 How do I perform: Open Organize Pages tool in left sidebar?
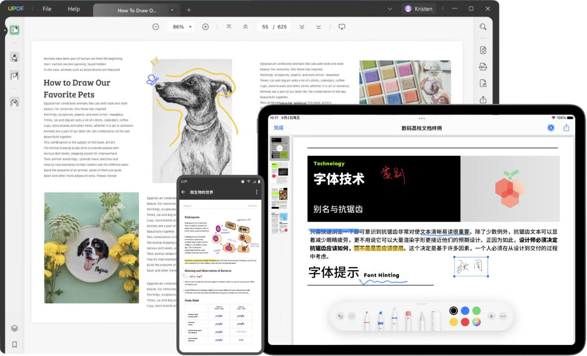point(14,102)
